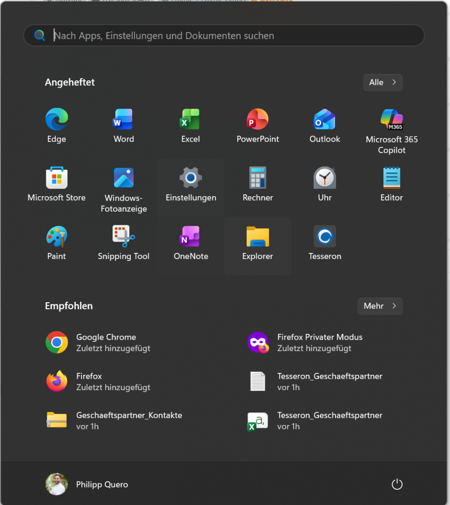This screenshot has width=450, height=505.
Task: Open the power options menu
Action: [397, 484]
